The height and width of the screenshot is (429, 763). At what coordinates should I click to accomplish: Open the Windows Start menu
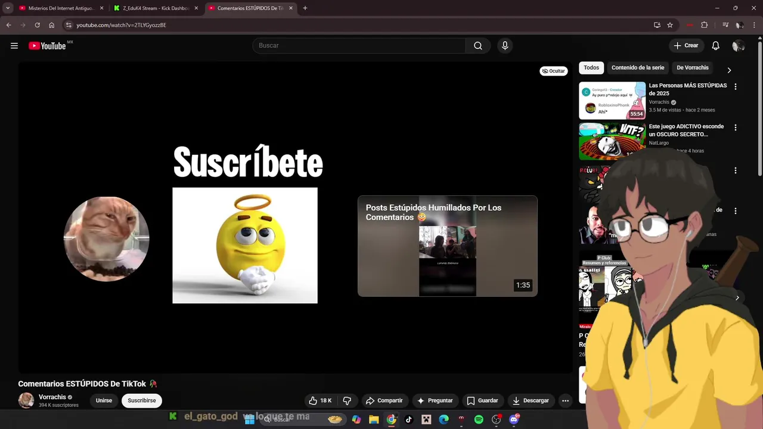[x=250, y=419]
